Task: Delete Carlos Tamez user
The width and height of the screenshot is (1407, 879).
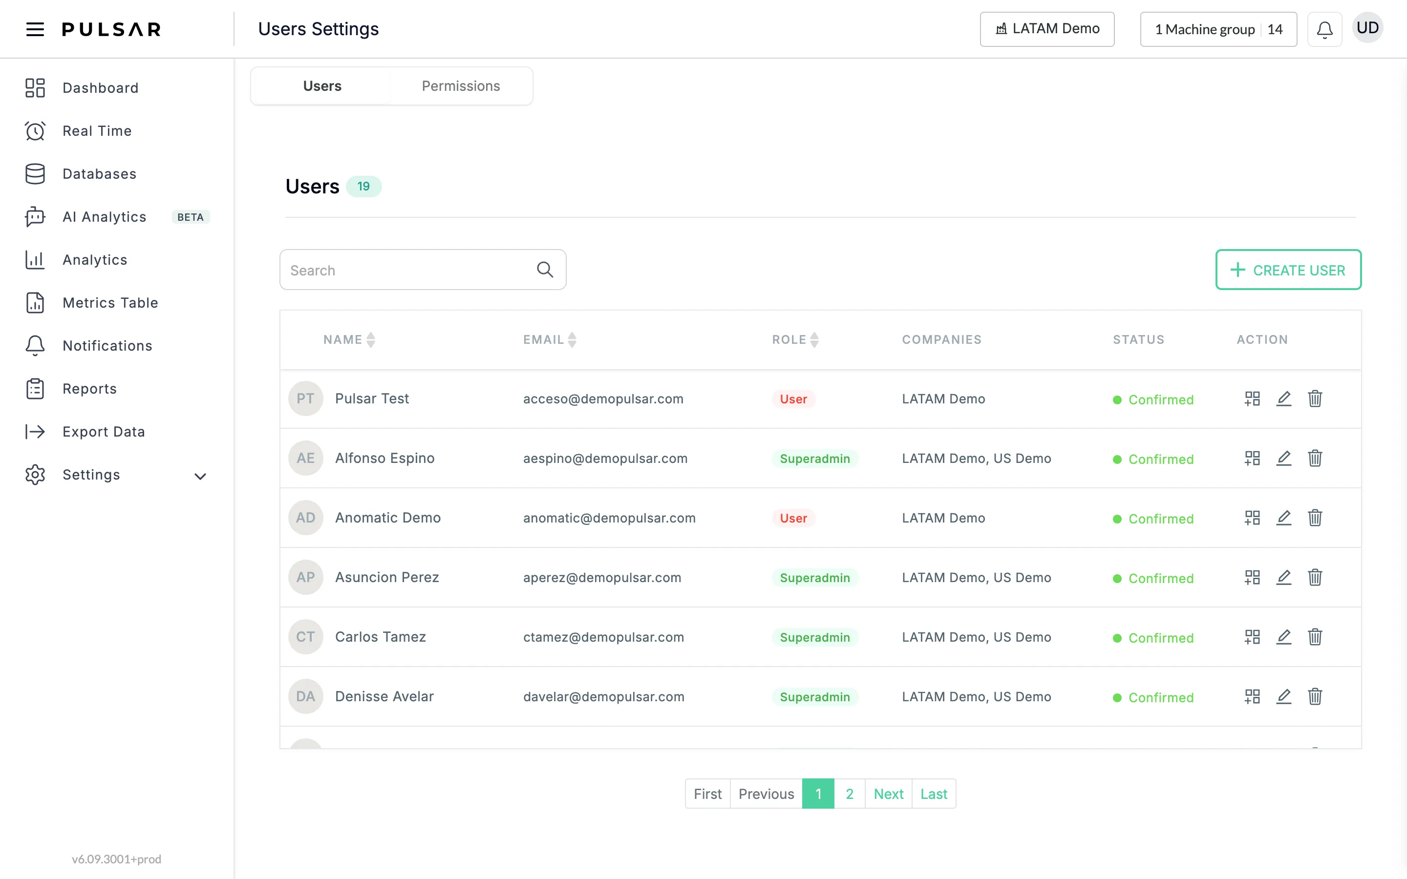Action: coord(1315,637)
